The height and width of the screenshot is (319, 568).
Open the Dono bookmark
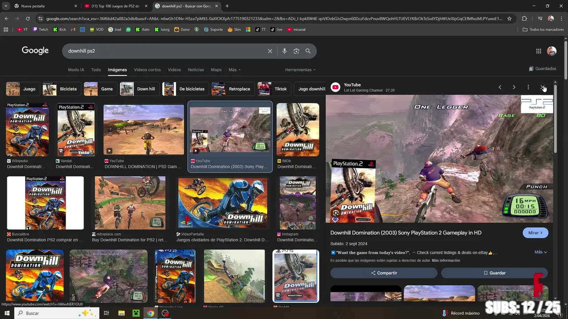[182, 30]
